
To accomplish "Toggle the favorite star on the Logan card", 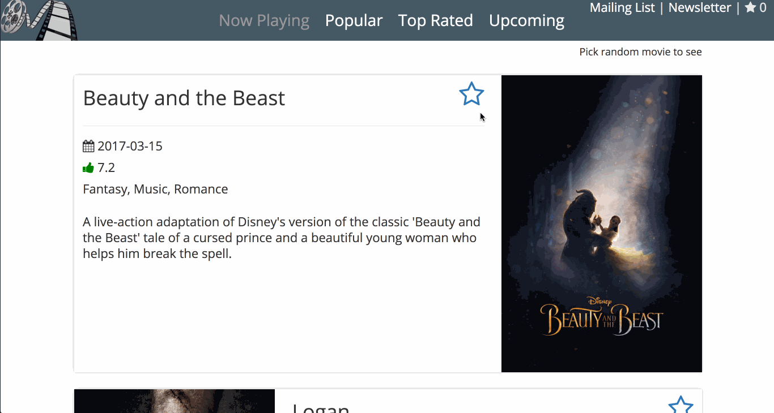I will 681,405.
